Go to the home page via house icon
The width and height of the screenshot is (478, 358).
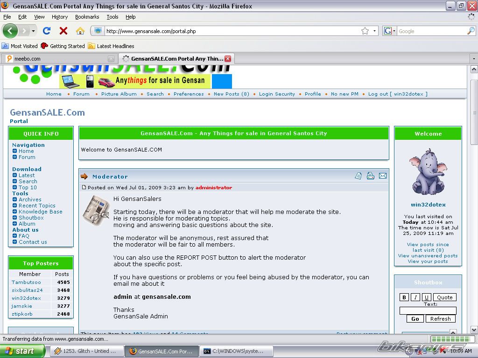(x=80, y=31)
